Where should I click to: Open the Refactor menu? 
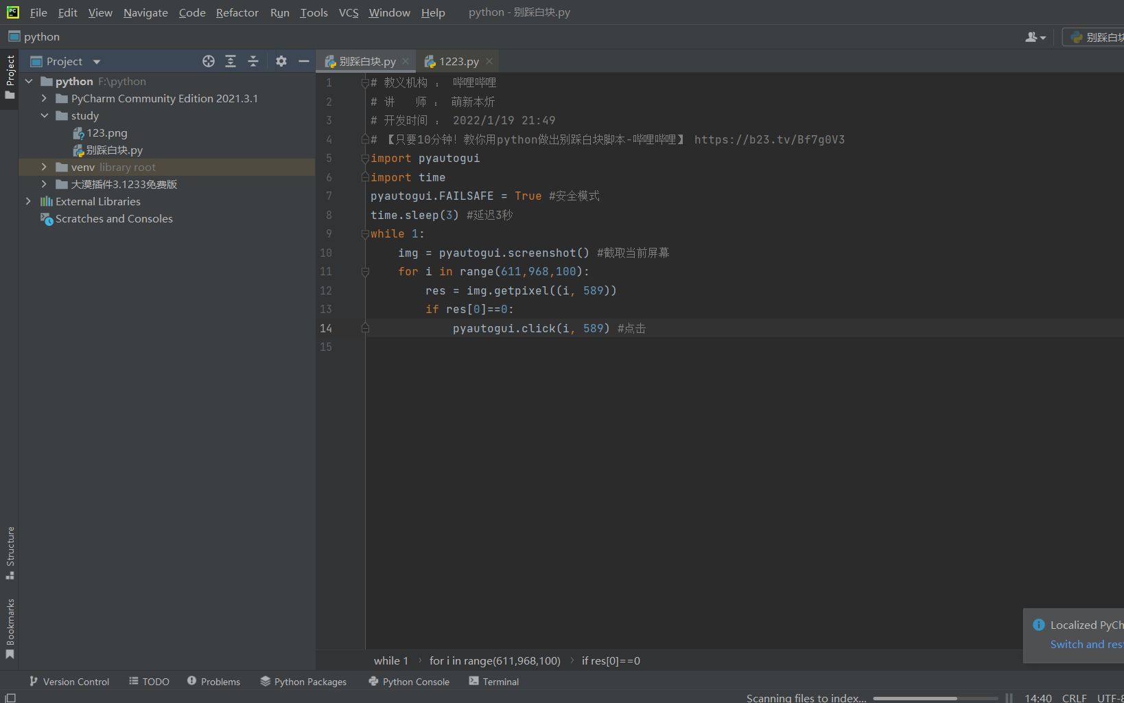(237, 12)
